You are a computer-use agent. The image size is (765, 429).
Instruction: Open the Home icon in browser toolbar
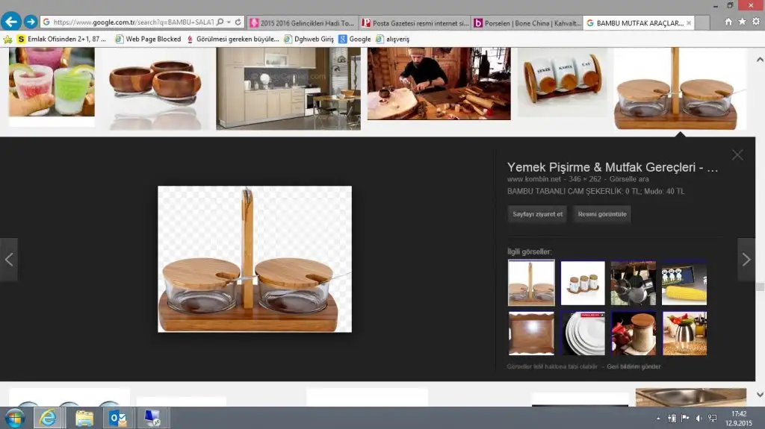(729, 22)
